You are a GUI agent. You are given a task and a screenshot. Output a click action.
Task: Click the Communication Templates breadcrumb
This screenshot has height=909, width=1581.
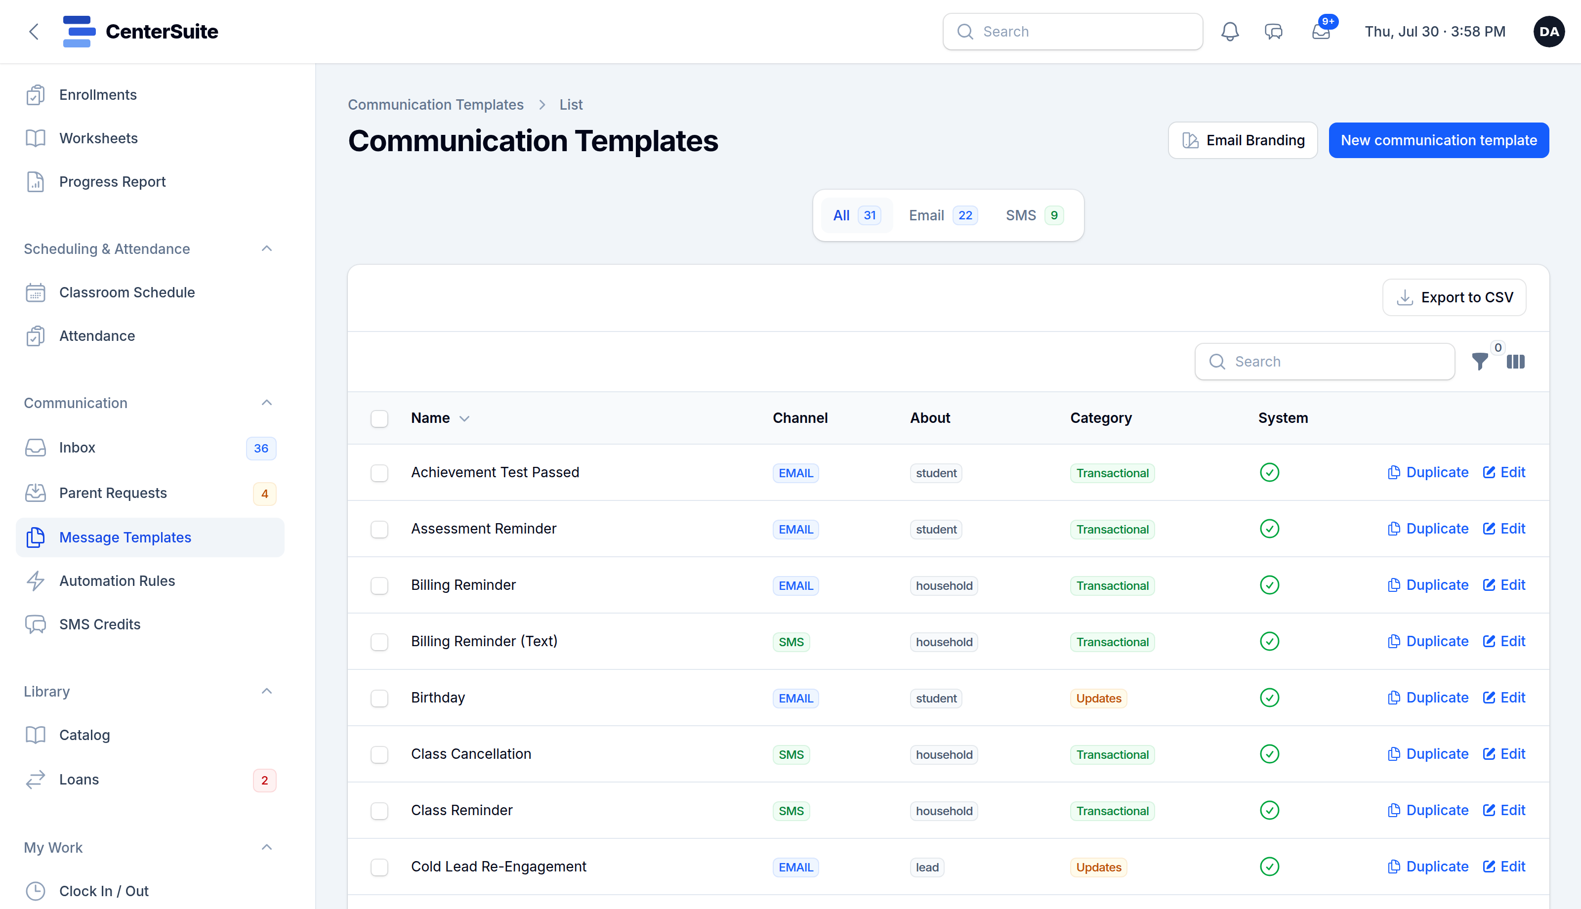436,105
